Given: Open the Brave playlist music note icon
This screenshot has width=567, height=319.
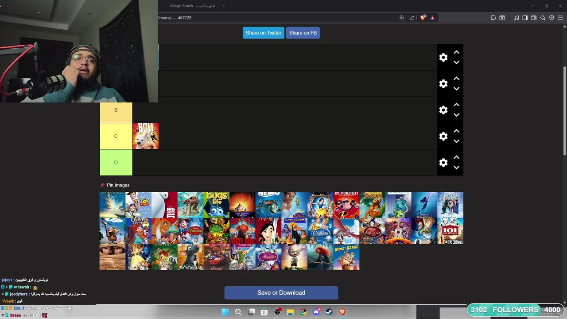Looking at the screenshot, I should [x=516, y=18].
